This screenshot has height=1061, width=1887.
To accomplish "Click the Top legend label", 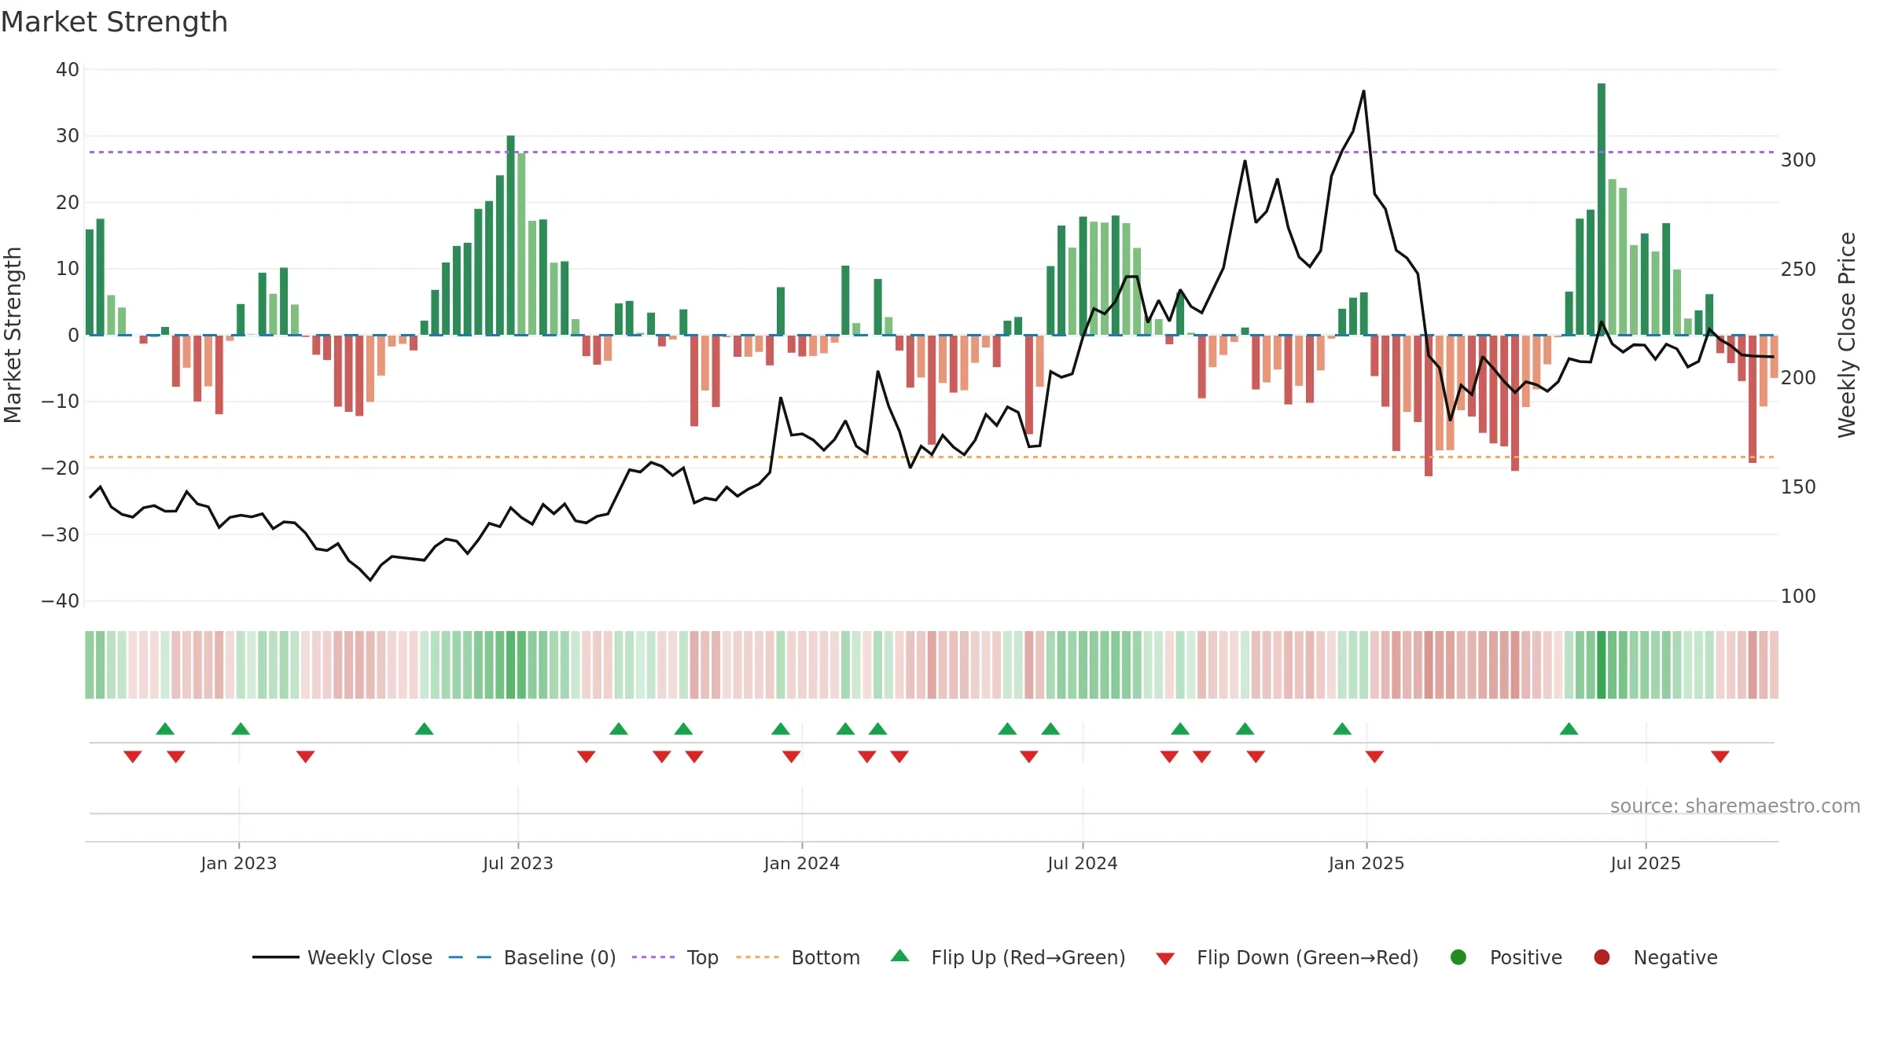I will point(702,957).
